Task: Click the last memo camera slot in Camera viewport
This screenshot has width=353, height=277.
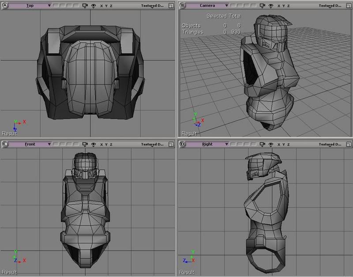Action: click(x=254, y=5)
